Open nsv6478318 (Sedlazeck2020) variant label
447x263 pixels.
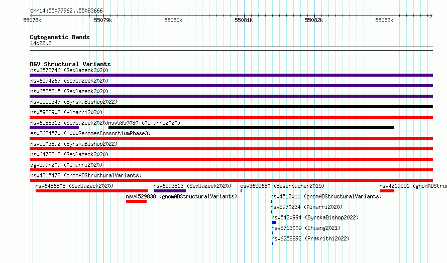click(x=69, y=154)
